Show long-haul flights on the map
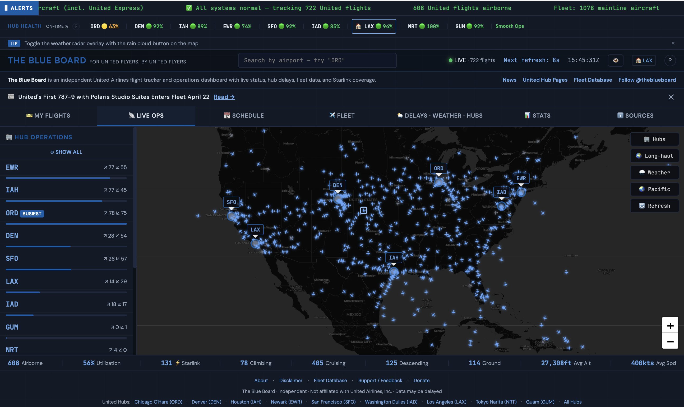Screen dimensions: 684x407 click(654, 156)
